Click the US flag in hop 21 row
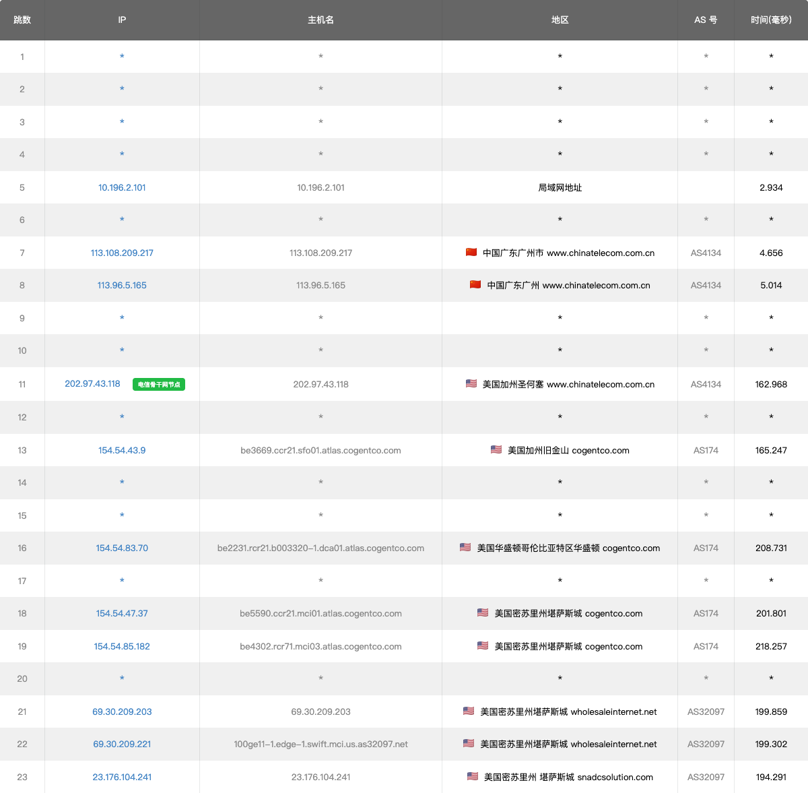The image size is (808, 793). (x=469, y=711)
